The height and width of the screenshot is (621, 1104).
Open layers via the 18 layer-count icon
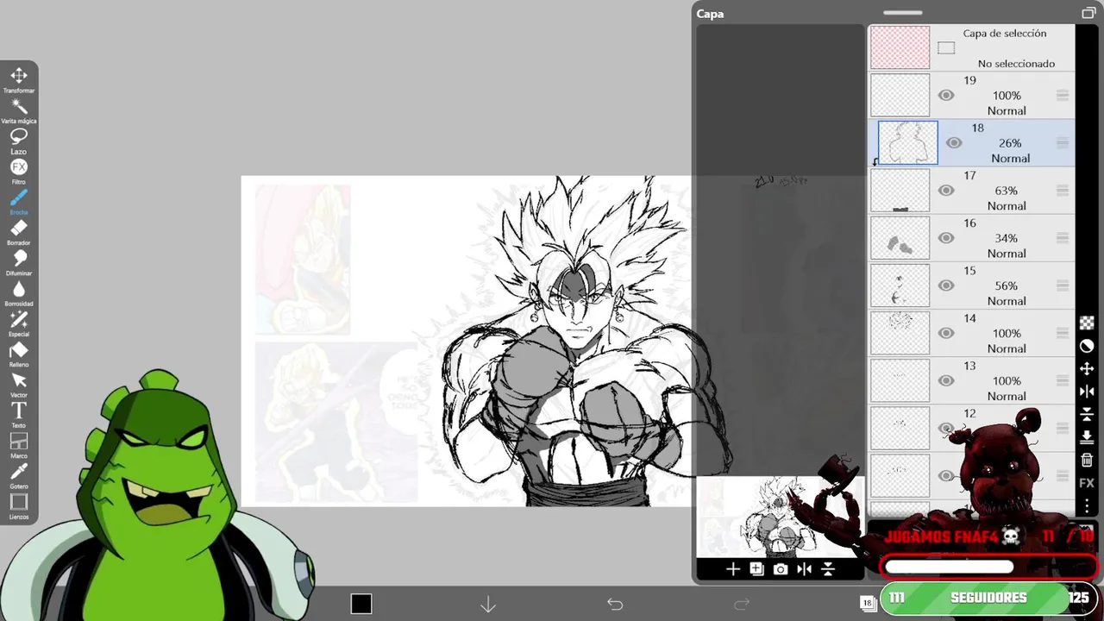tap(868, 603)
